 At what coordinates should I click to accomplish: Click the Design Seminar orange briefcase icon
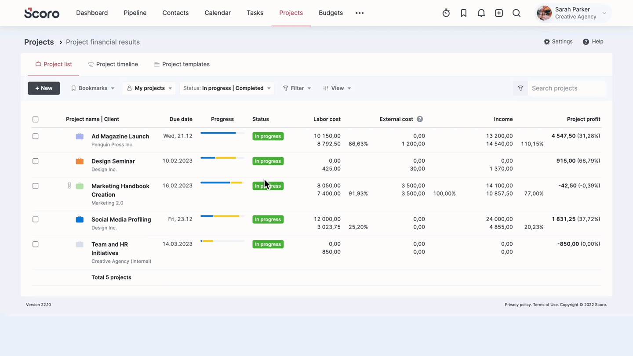(80, 161)
